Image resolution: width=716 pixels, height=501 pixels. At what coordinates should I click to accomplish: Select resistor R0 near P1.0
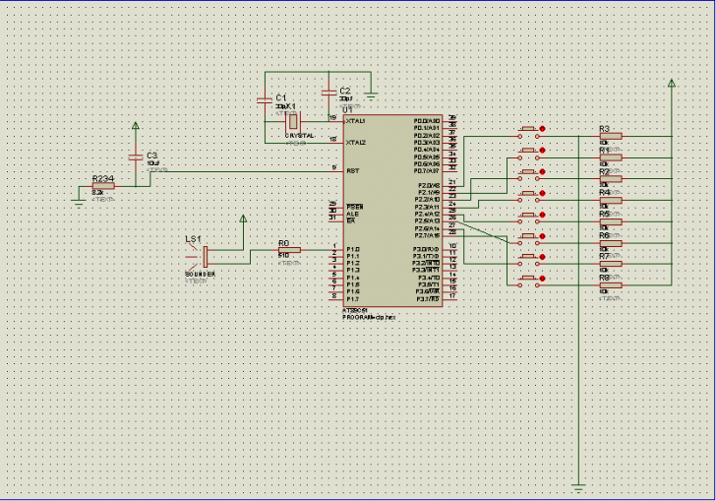(289, 250)
